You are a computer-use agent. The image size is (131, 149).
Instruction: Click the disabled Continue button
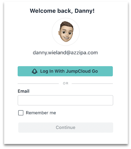65,127
